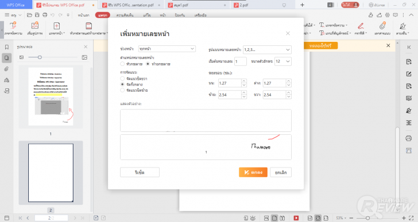Screen dimensions: 418x222
Task: Decrease bottom margin with down stepper
Action: 289,85
